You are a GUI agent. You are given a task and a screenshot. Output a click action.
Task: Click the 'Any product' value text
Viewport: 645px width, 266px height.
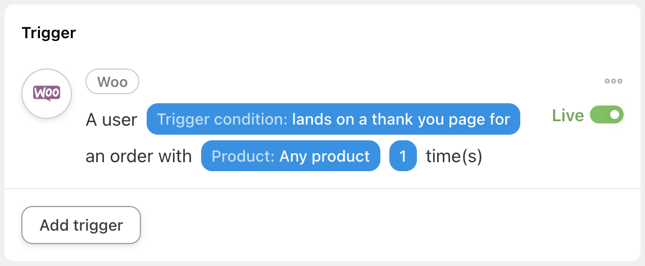(x=325, y=156)
